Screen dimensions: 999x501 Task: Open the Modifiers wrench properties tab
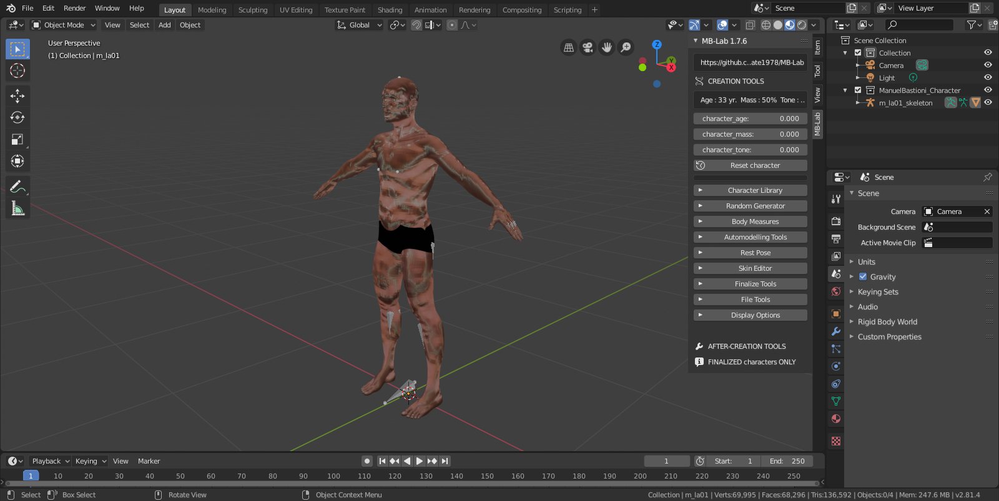(x=836, y=331)
